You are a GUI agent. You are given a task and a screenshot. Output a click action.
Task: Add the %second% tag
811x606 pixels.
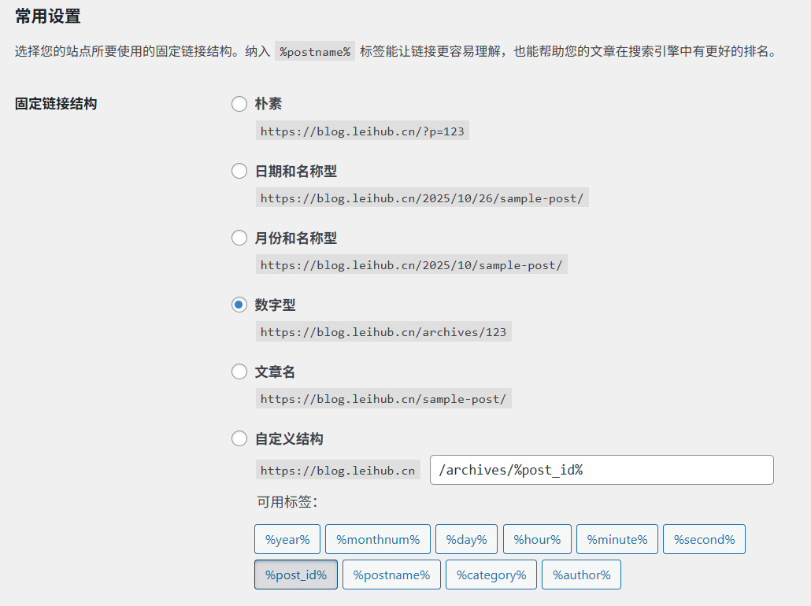[704, 539]
